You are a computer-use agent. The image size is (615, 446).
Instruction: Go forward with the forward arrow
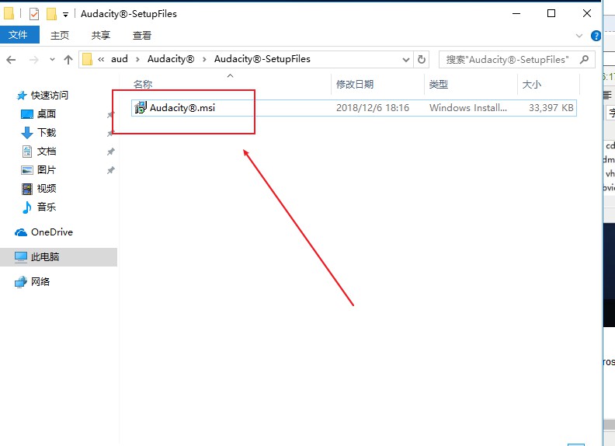click(34, 60)
